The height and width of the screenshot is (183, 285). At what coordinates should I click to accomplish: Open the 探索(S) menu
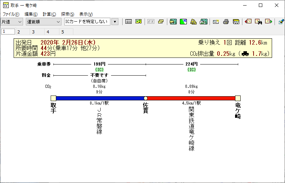point(68,14)
